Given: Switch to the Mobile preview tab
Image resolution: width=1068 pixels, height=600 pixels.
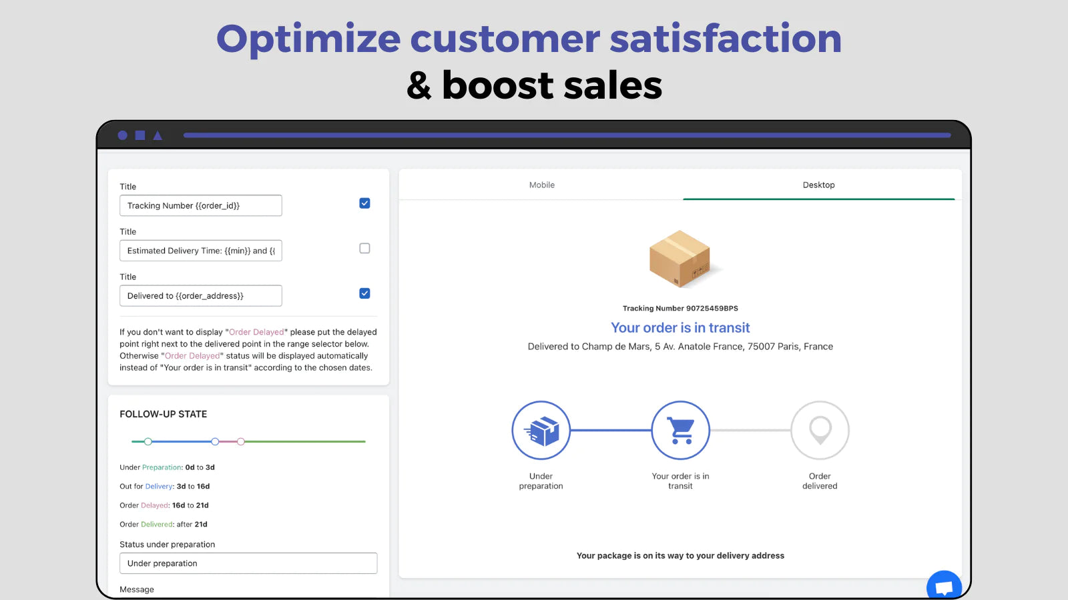Looking at the screenshot, I should pyautogui.click(x=541, y=185).
